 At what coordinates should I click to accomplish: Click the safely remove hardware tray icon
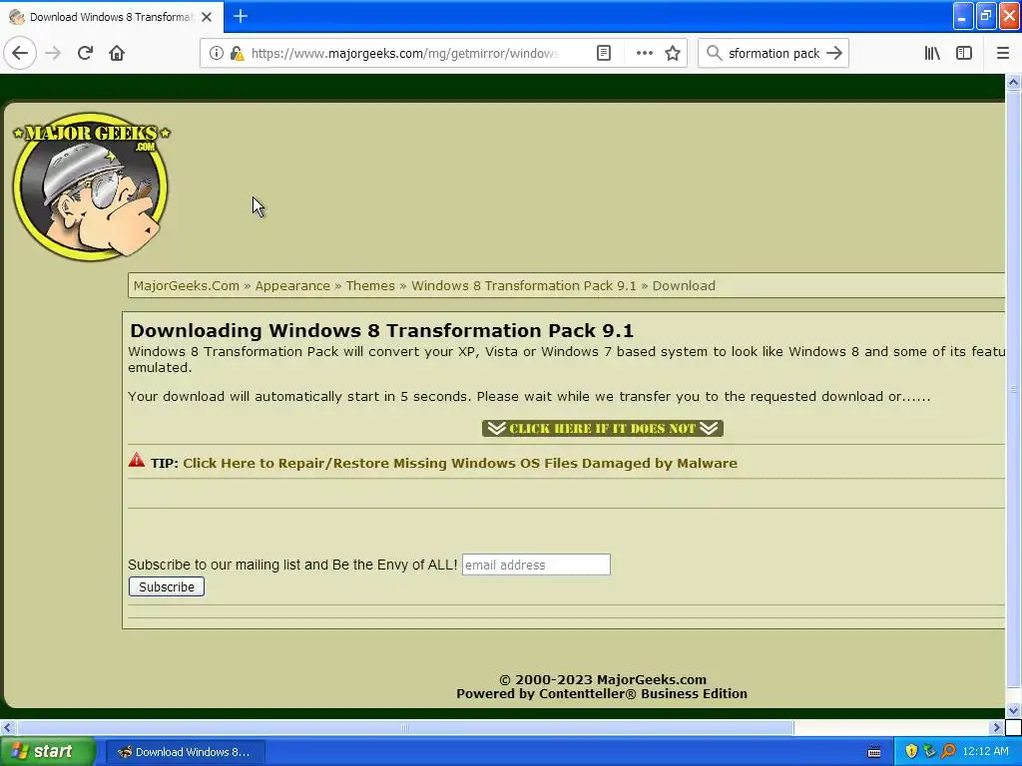[929, 751]
